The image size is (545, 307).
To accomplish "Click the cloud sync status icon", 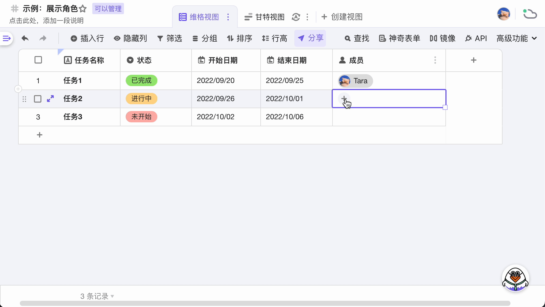I will (x=530, y=14).
